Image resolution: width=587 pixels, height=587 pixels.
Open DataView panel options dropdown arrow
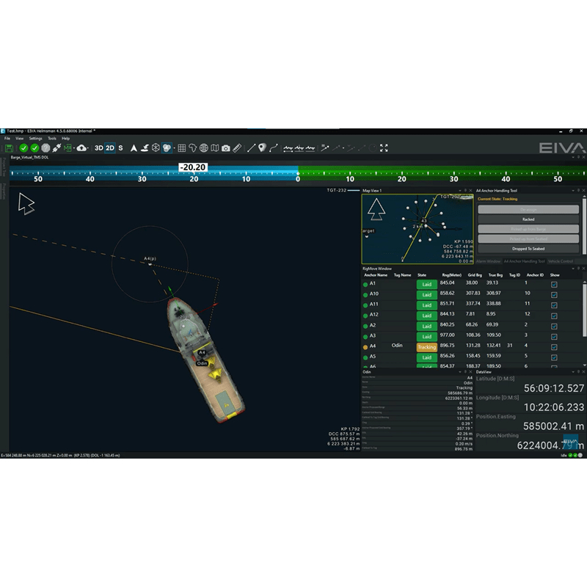click(x=573, y=372)
